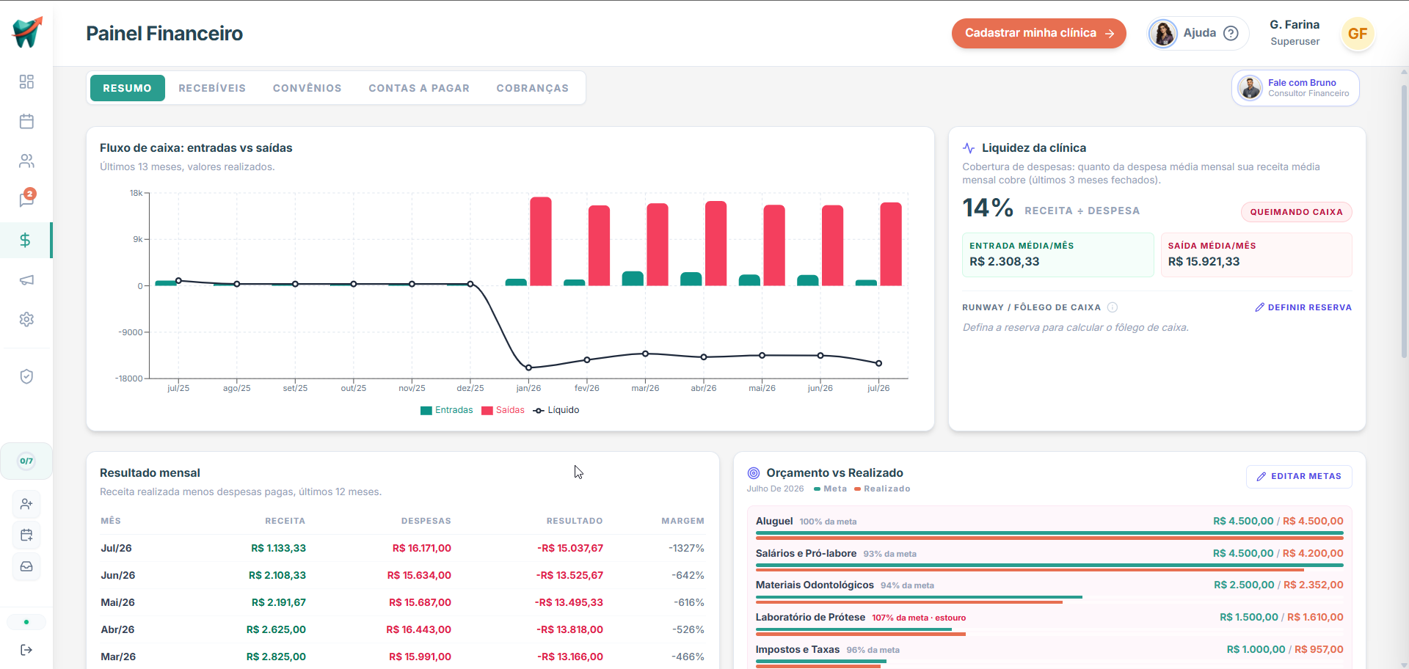This screenshot has width=1409, height=669.
Task: Open the calendar icon in sidebar
Action: point(26,121)
